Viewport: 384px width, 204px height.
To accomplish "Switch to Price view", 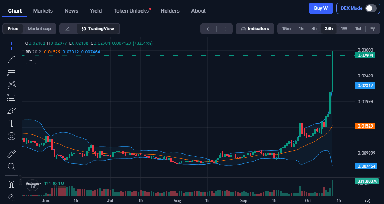I will click(x=13, y=29).
